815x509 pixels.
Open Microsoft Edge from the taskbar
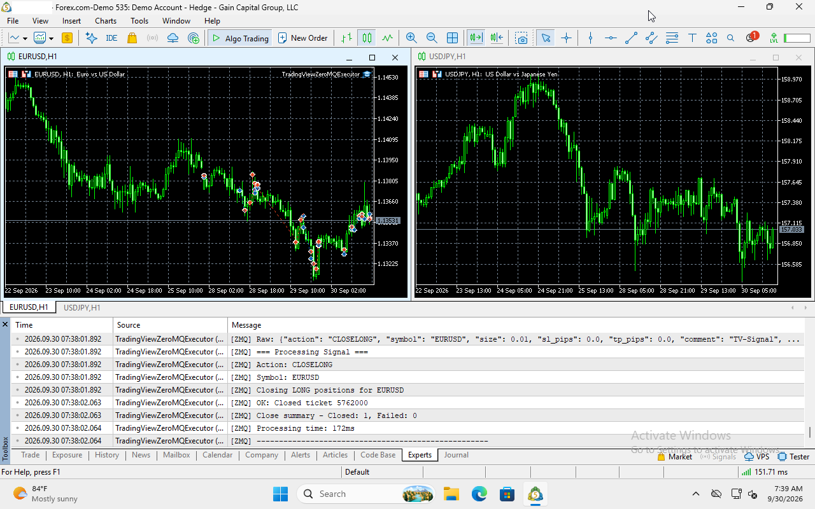[x=479, y=494]
